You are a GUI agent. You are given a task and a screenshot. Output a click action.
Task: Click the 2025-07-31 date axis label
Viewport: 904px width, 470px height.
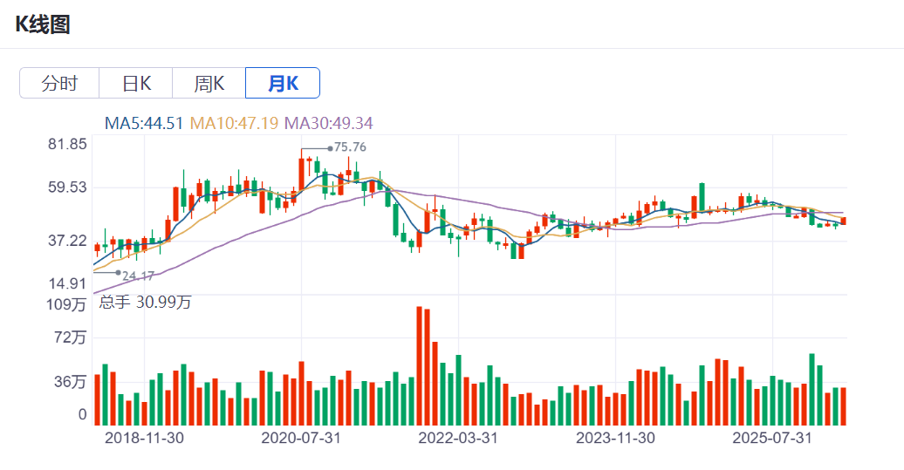point(772,438)
